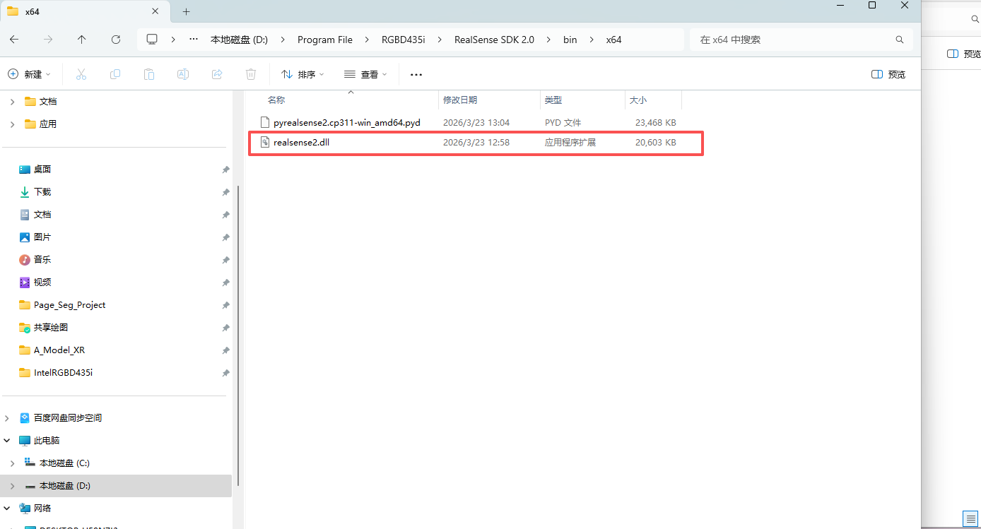The image size is (981, 529).
Task: Select realsense2.dll file name
Action: 301,142
